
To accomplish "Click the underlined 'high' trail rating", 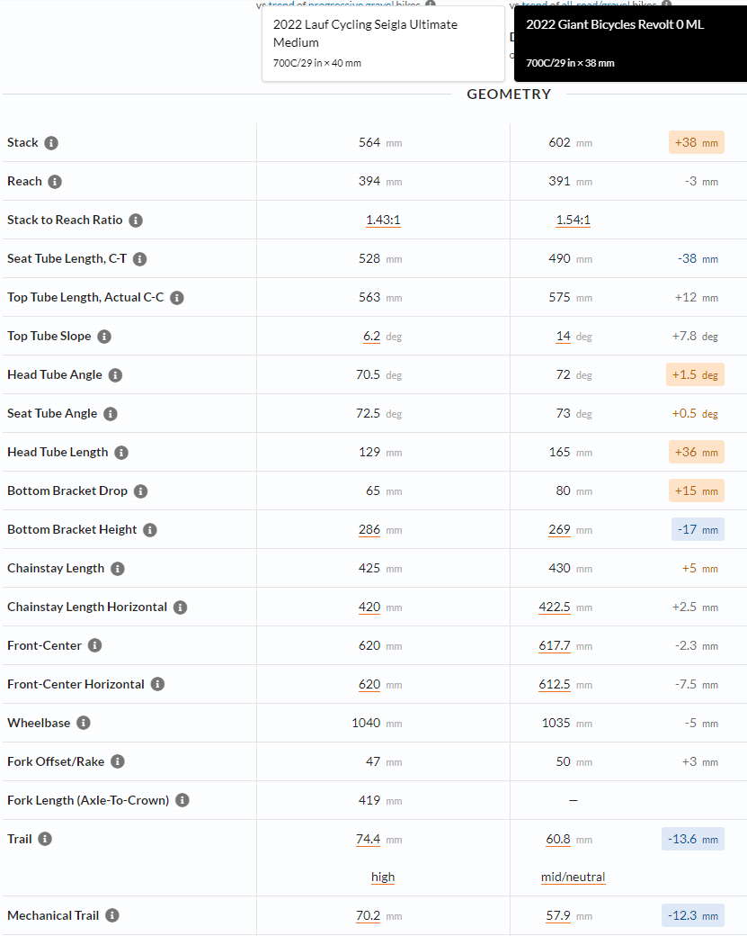I will pyautogui.click(x=383, y=877).
